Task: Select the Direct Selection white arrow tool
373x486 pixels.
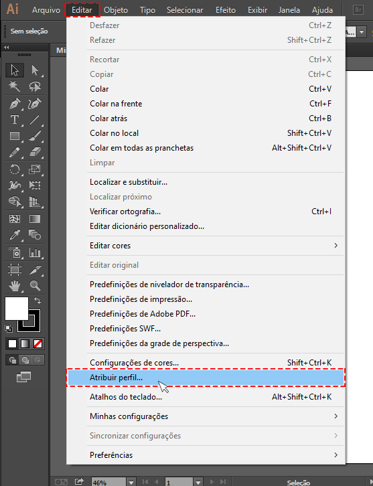Action: 35,70
